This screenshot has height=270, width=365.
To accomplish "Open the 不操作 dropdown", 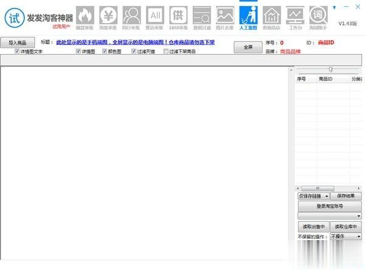I will point(346,236).
